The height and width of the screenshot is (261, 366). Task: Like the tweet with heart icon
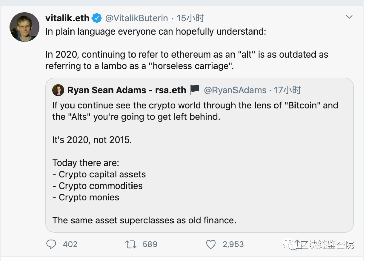211,244
